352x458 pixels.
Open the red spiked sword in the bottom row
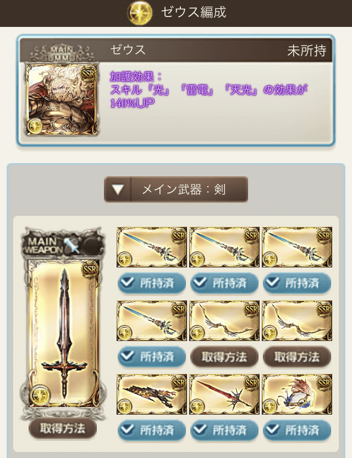(224, 394)
